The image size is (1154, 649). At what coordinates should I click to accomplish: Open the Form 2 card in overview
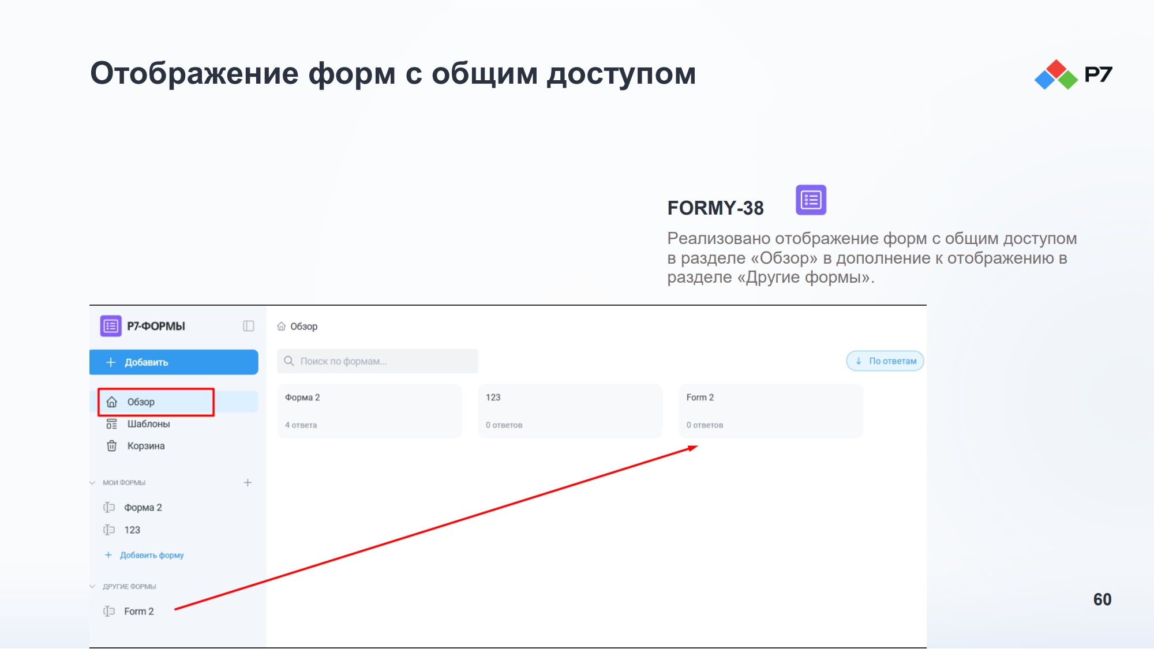click(771, 411)
